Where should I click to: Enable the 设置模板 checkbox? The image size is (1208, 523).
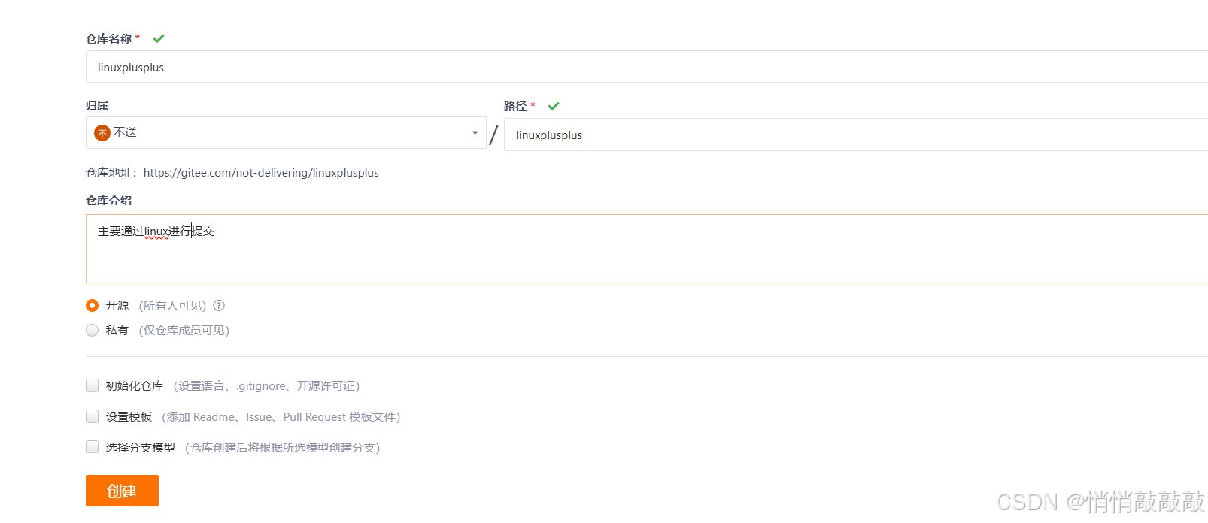(93, 416)
